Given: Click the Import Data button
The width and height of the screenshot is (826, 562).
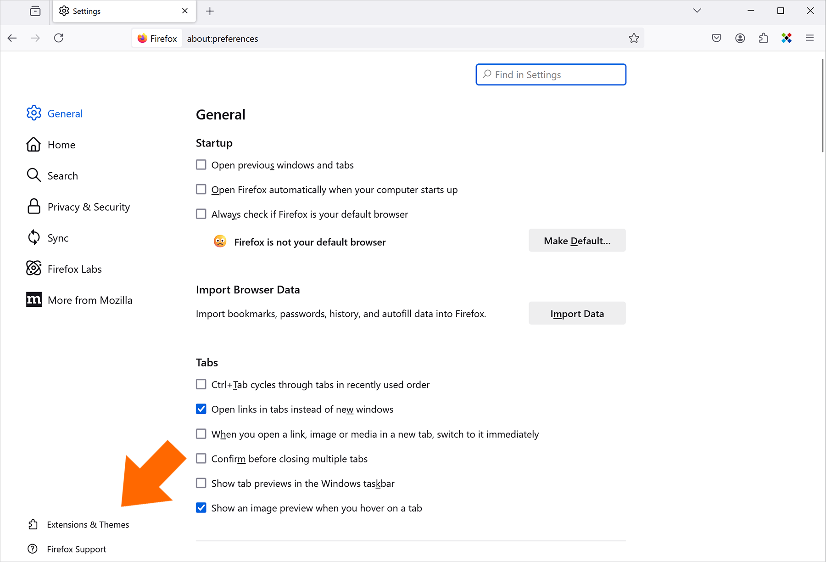Looking at the screenshot, I should pos(577,314).
